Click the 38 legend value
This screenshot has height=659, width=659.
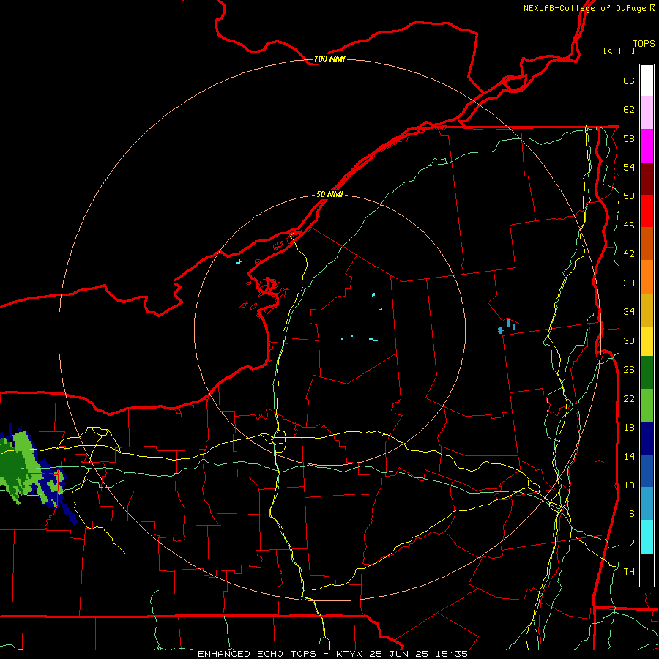[629, 283]
